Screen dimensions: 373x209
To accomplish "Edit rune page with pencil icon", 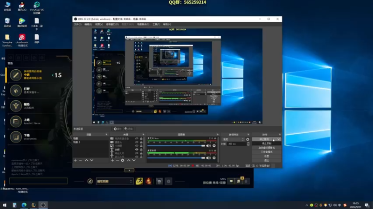I will click(90, 181).
